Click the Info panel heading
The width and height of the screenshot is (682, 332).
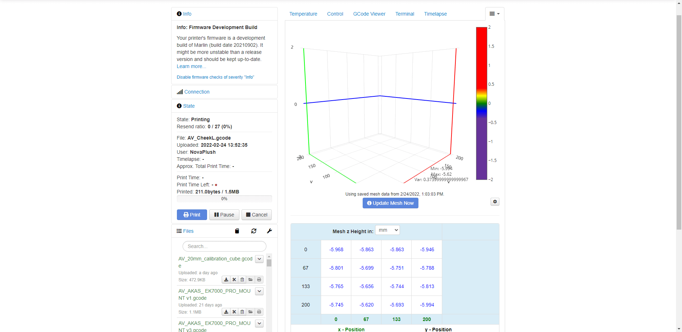[187, 14]
